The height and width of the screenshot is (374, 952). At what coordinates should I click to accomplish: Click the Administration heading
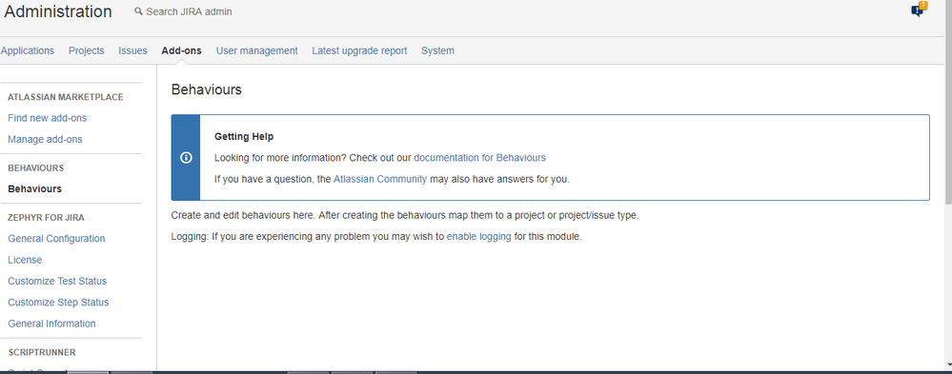pos(58,11)
